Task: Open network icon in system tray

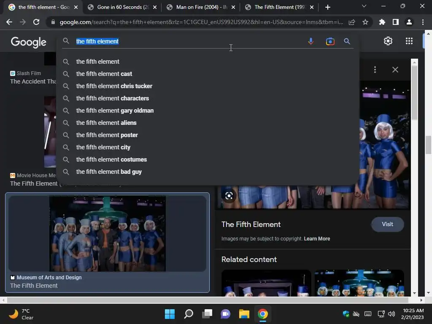Action: (x=381, y=314)
